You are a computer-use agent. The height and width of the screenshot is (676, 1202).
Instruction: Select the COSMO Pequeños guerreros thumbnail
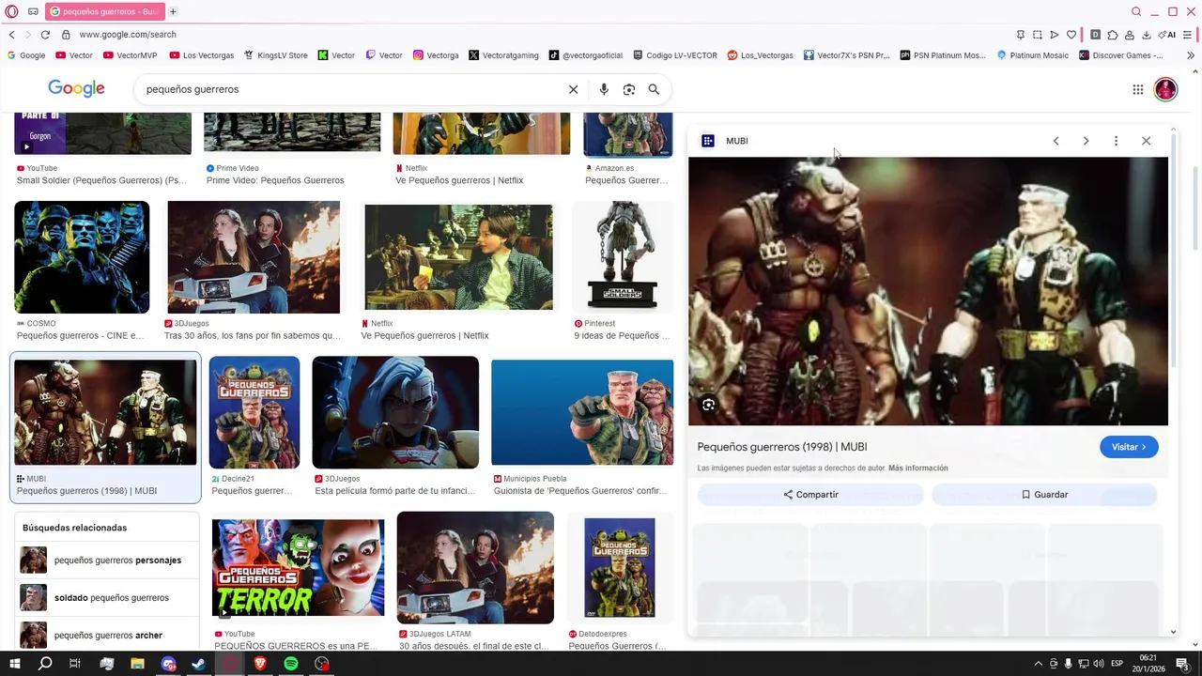[82, 257]
